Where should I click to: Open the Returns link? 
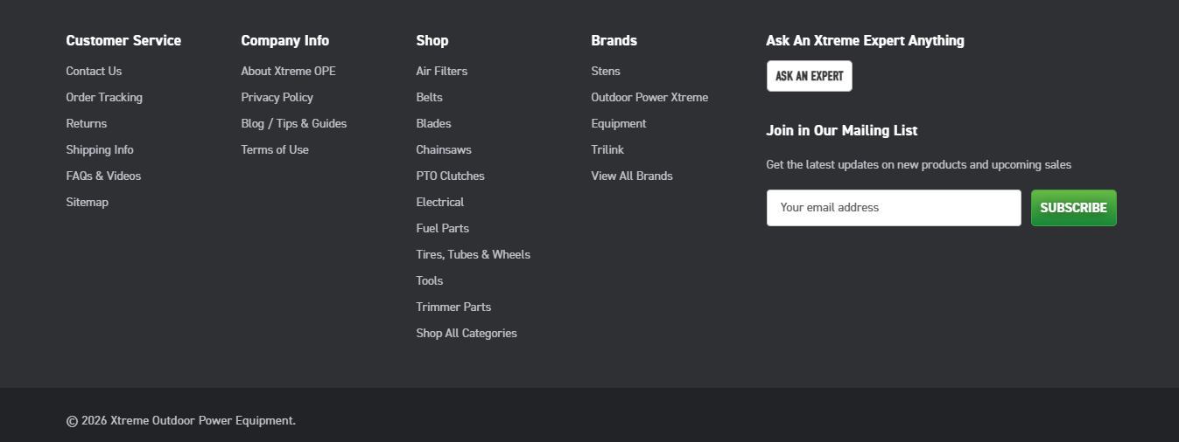(87, 124)
